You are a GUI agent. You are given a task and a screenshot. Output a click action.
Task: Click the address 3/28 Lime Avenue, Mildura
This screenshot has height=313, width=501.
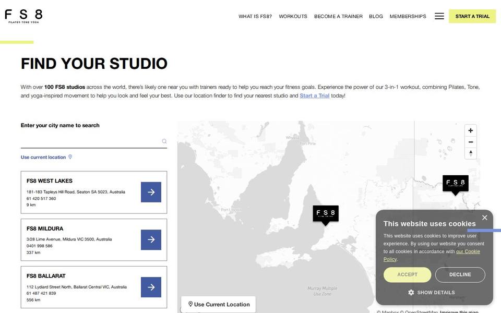tap(69, 239)
